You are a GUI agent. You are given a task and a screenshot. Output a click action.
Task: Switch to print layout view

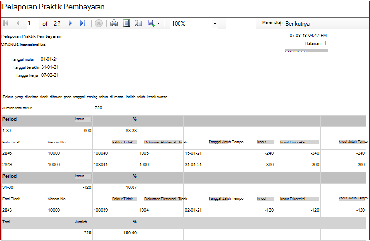coord(126,23)
